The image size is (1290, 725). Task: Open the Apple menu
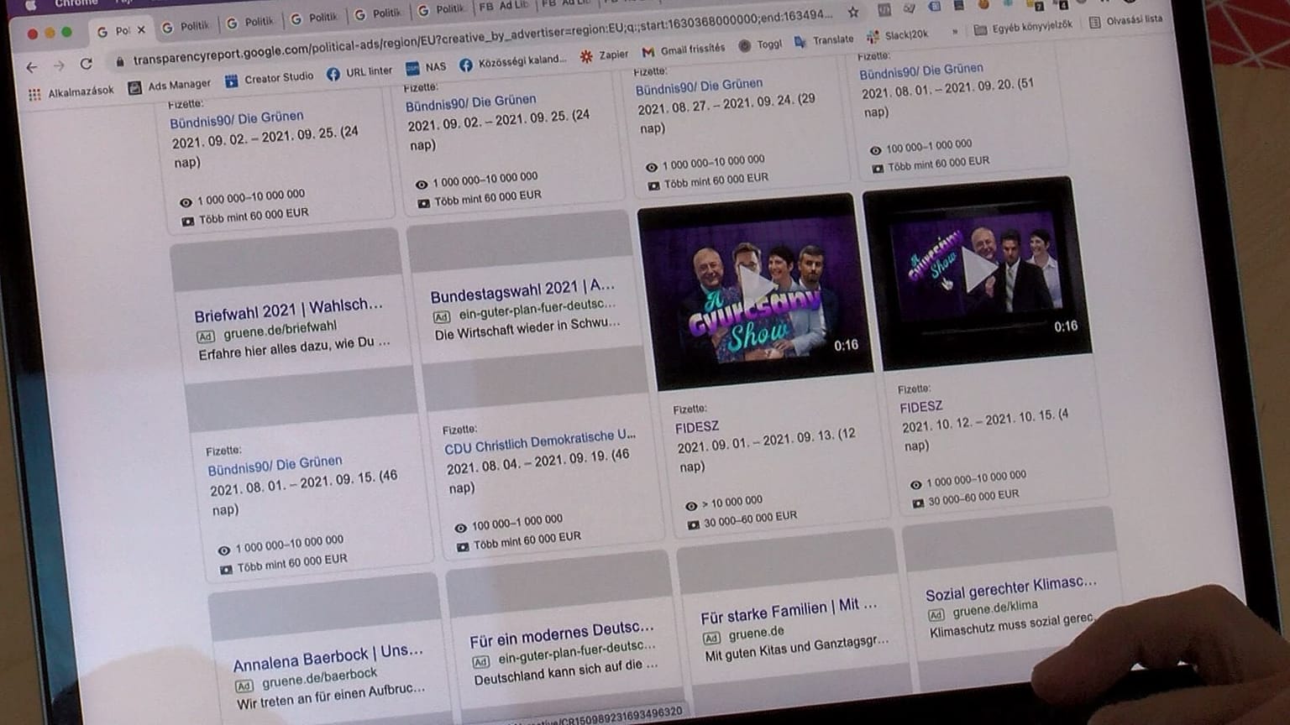(x=32, y=4)
